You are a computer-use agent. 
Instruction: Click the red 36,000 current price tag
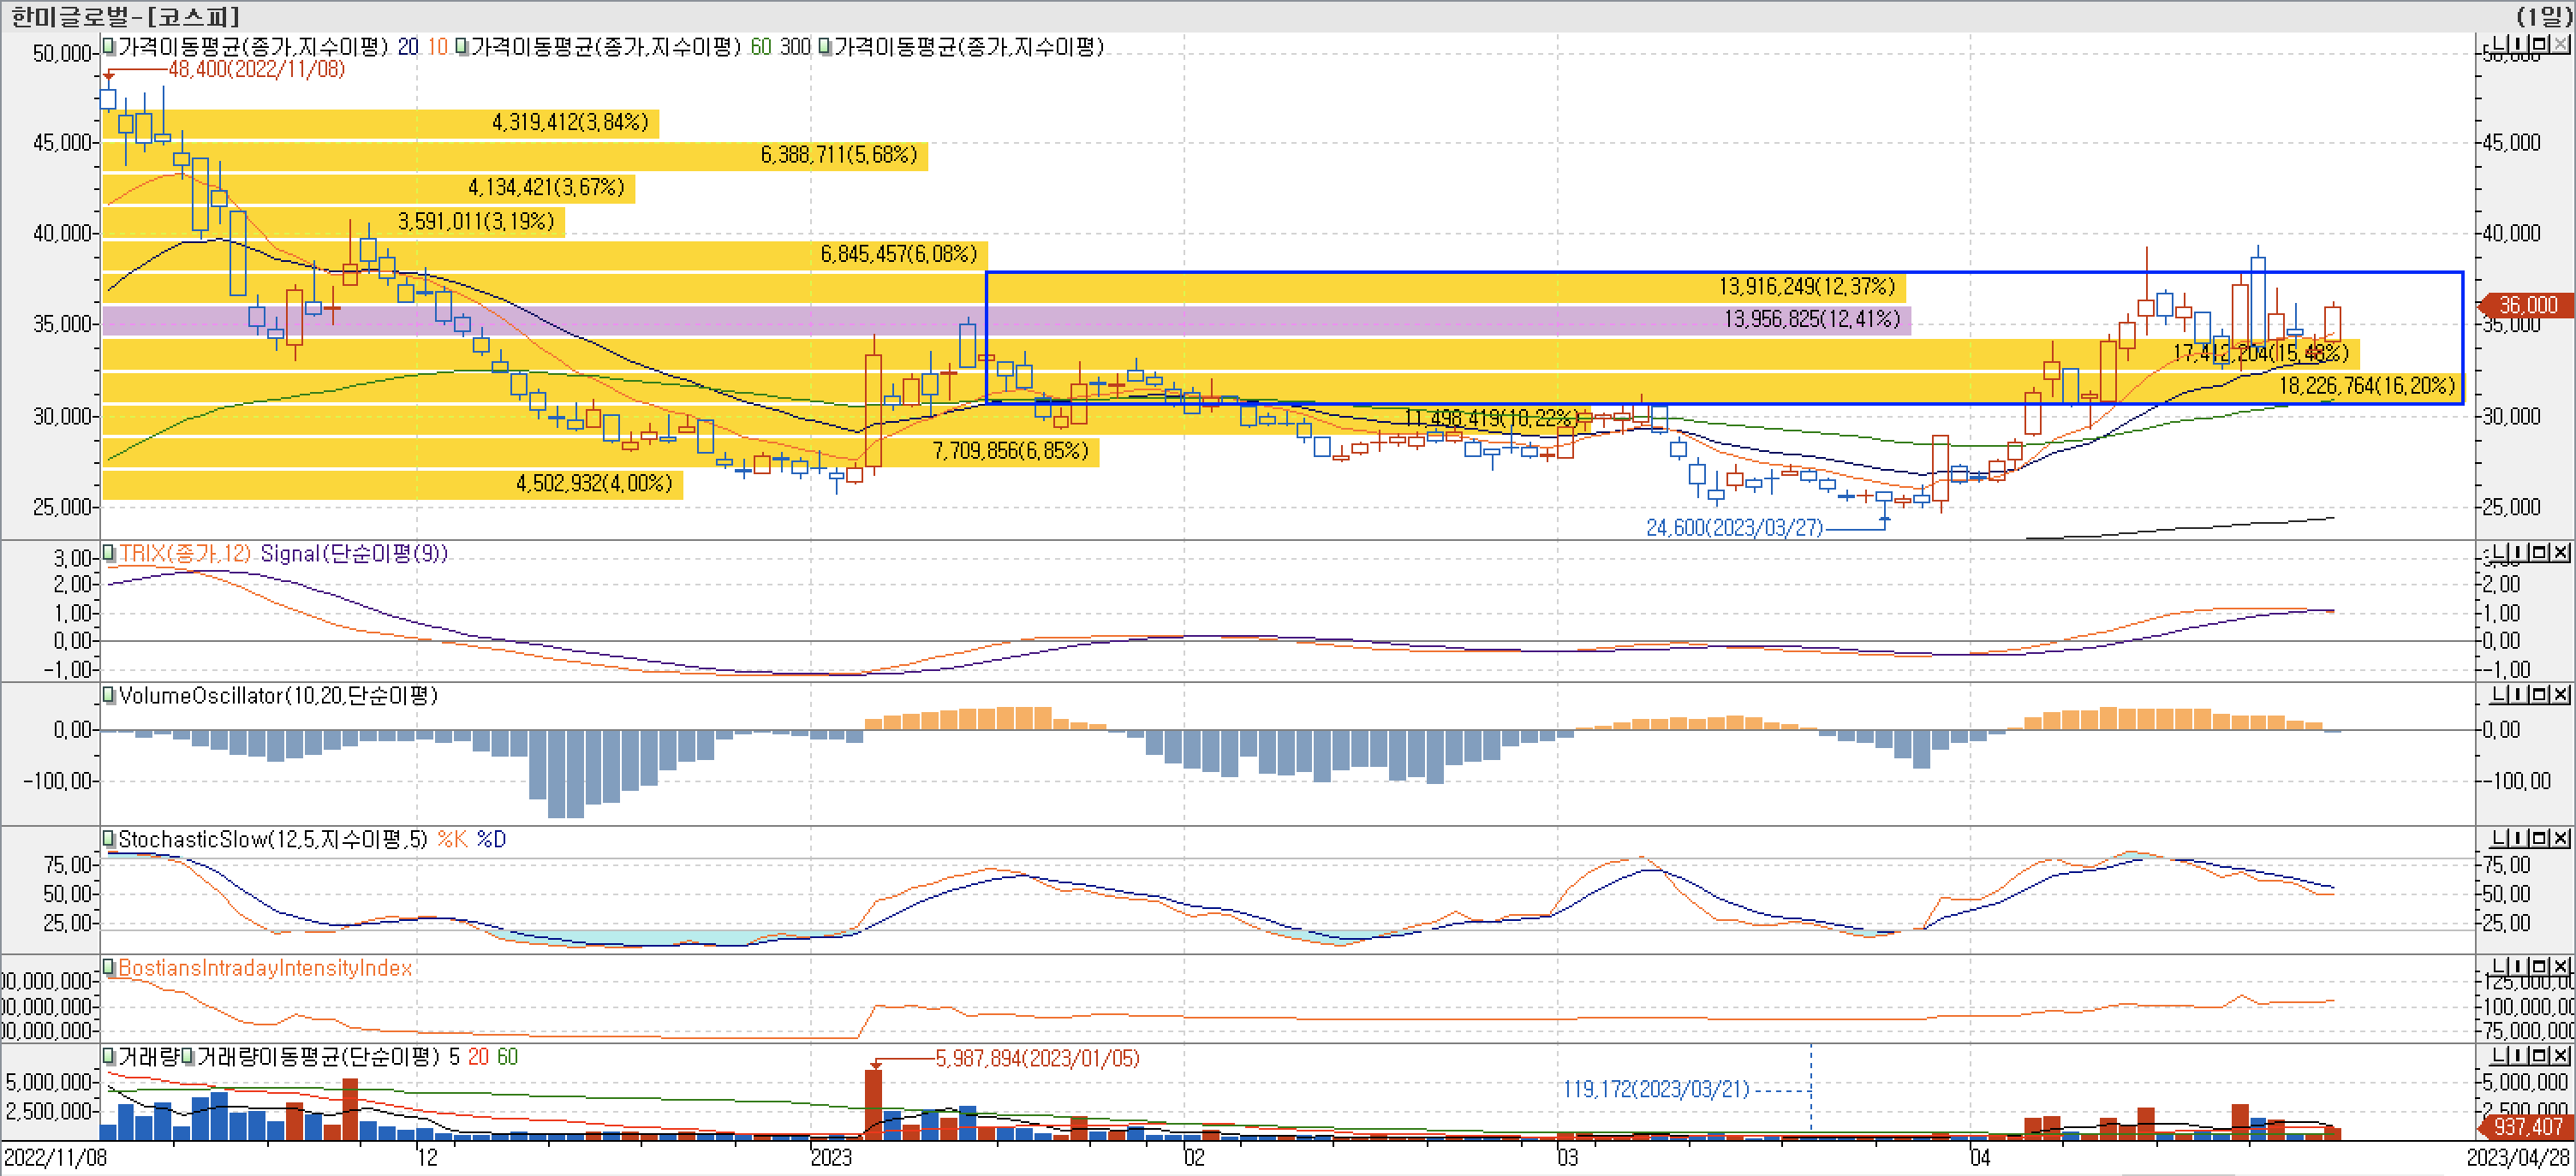click(2526, 305)
